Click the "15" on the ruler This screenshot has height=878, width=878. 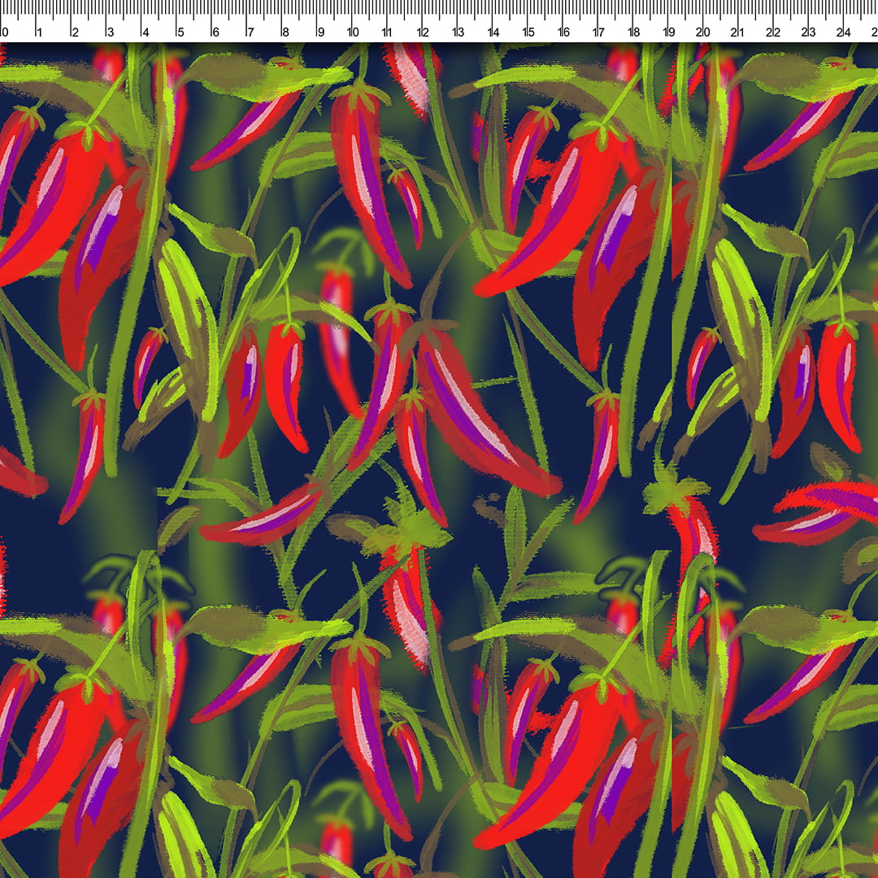point(528,32)
